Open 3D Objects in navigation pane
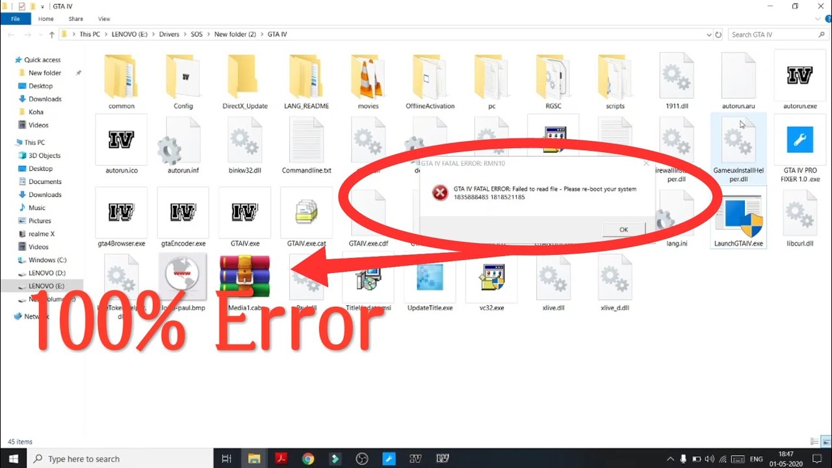The image size is (832, 468). pyautogui.click(x=44, y=155)
